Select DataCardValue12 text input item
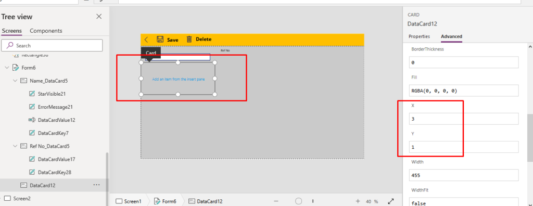533x206 pixels. (x=56, y=120)
